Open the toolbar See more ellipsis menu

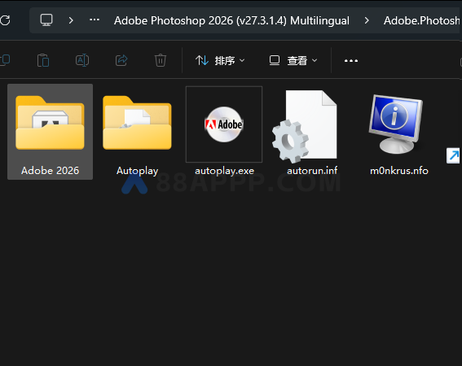tap(351, 61)
